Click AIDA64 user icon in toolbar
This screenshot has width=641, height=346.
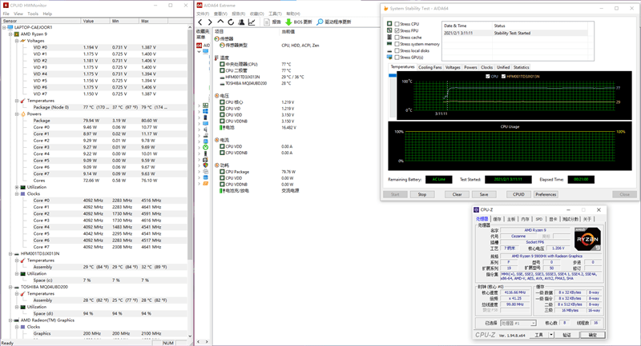pyautogui.click(x=241, y=22)
